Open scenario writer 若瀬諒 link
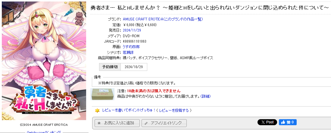This screenshot has width=331, height=133. click(x=128, y=53)
